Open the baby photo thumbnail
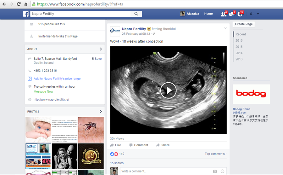Screen dimensions: 283x175 [38, 130]
